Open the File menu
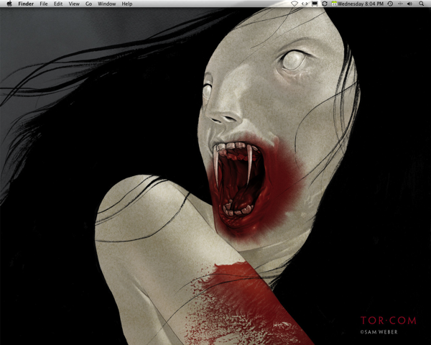Image resolution: width=431 pixels, height=345 pixels. tap(44, 4)
